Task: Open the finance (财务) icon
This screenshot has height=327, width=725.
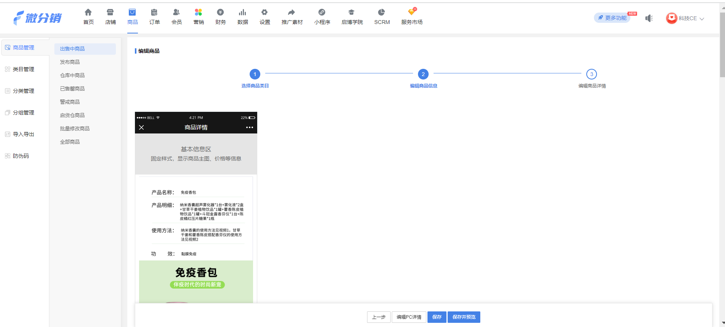Action: point(220,13)
